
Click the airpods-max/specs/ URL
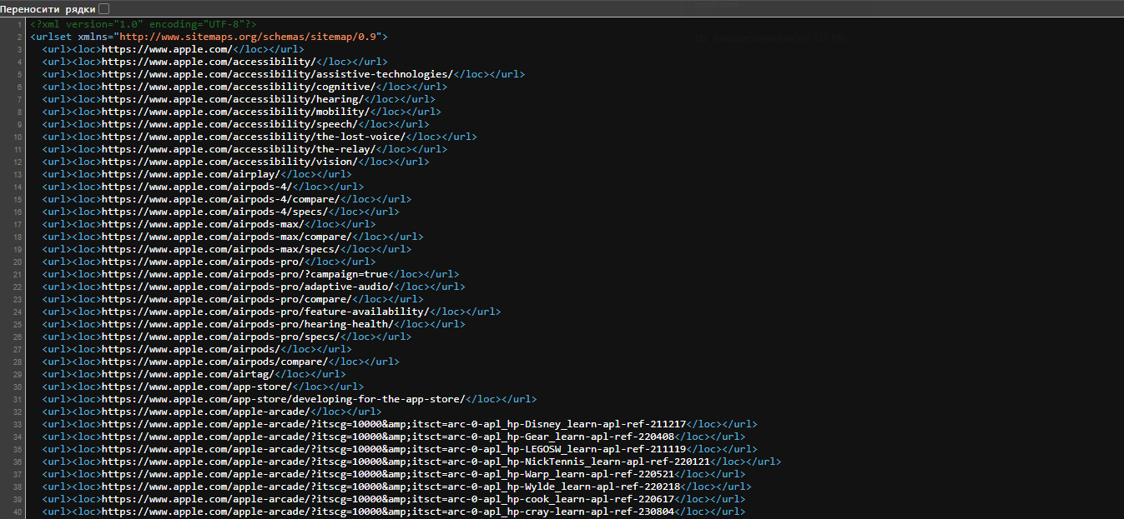click(220, 249)
